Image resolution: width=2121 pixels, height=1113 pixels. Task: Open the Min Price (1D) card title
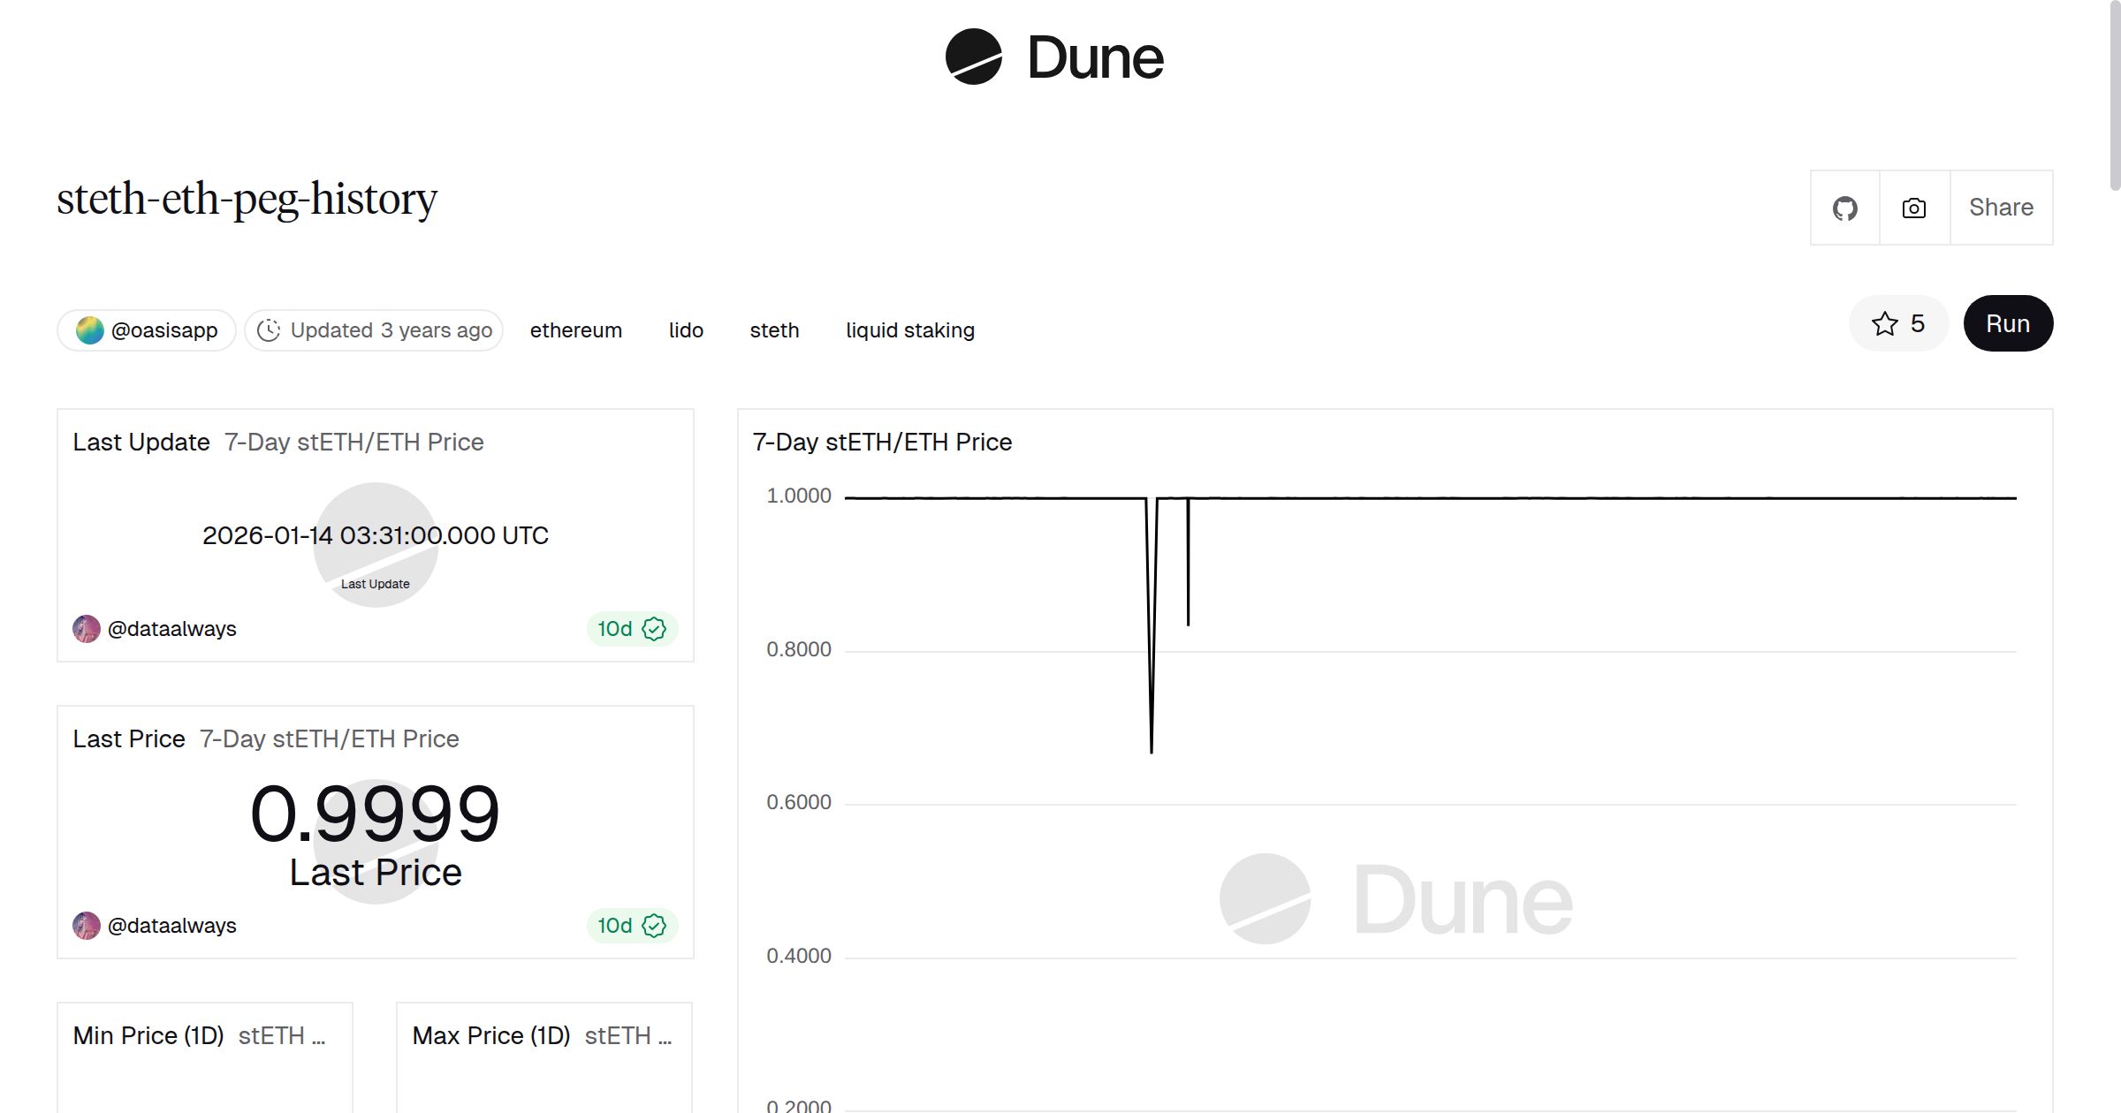point(148,1035)
